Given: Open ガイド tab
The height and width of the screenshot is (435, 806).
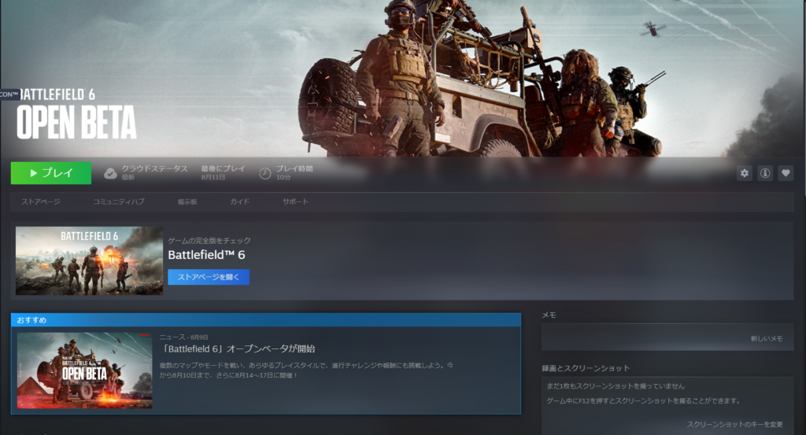Looking at the screenshot, I should [x=239, y=202].
